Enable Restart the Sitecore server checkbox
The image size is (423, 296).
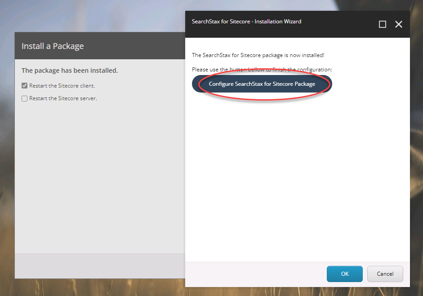(25, 98)
